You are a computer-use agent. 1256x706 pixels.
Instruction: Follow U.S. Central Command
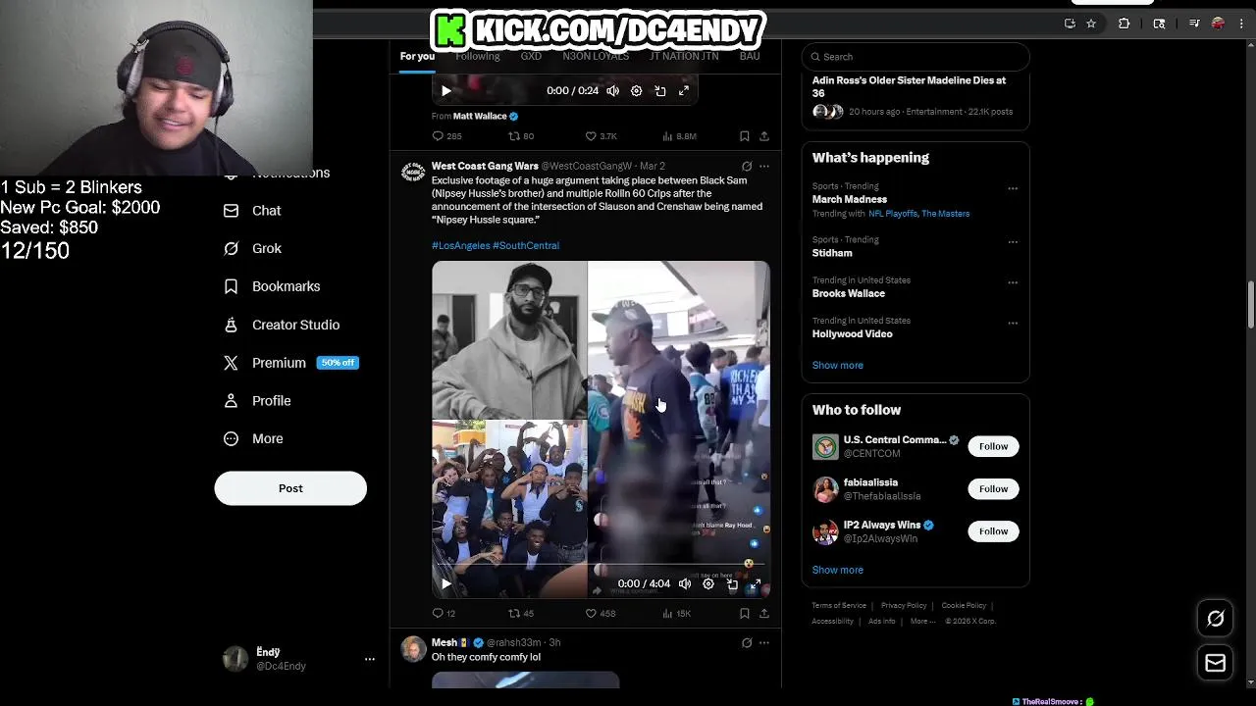[x=993, y=446]
